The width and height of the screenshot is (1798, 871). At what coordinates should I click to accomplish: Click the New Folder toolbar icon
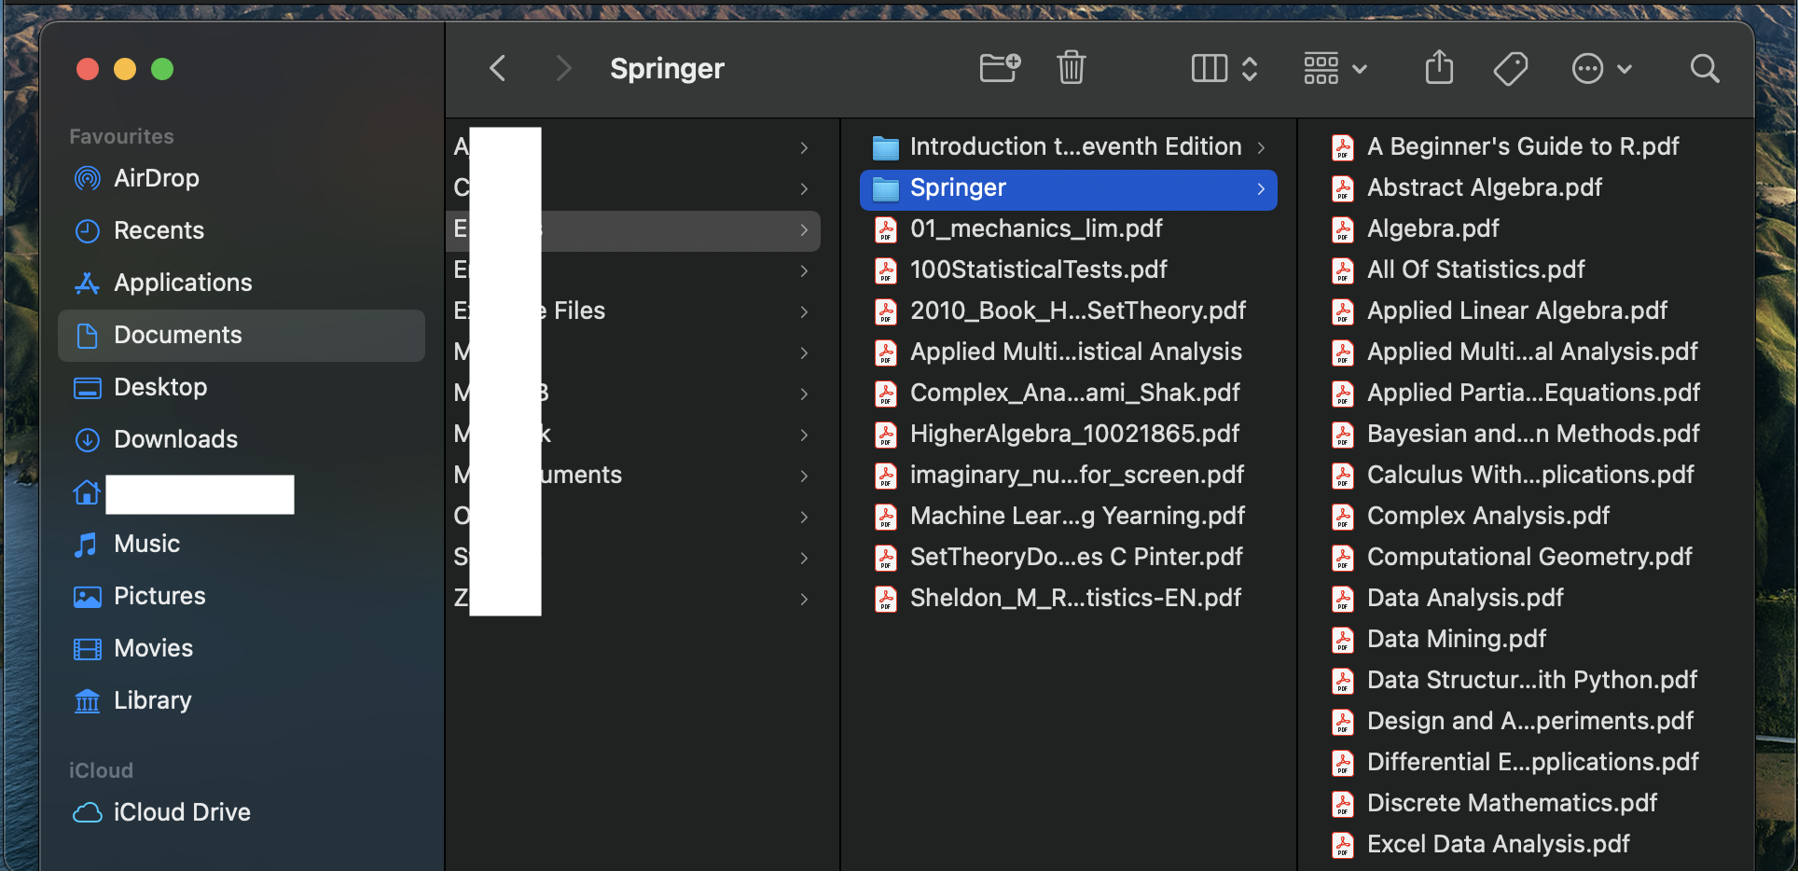1000,68
